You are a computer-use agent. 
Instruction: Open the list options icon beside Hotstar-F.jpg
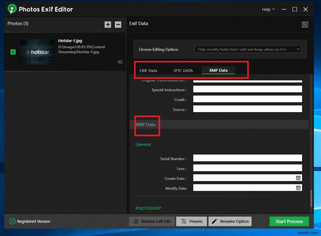120,62
